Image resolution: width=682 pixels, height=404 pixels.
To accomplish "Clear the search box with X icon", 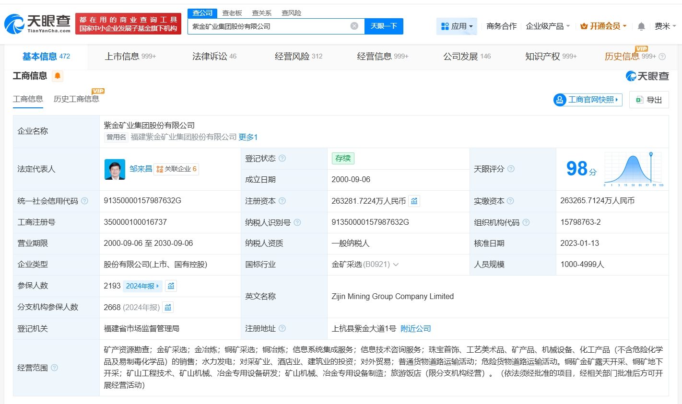I will point(354,26).
